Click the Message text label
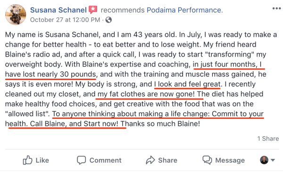This screenshot has width=283, height=172. (230, 160)
